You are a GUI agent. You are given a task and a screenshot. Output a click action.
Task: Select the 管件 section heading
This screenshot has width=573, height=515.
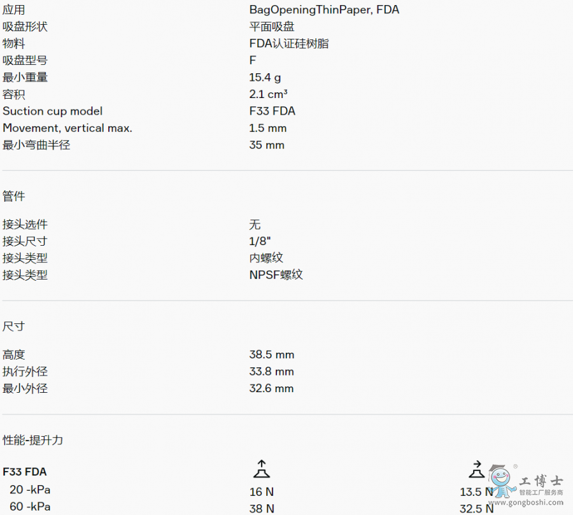[x=14, y=196]
